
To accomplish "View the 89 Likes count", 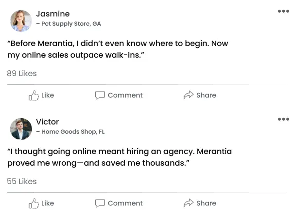I will tap(22, 74).
